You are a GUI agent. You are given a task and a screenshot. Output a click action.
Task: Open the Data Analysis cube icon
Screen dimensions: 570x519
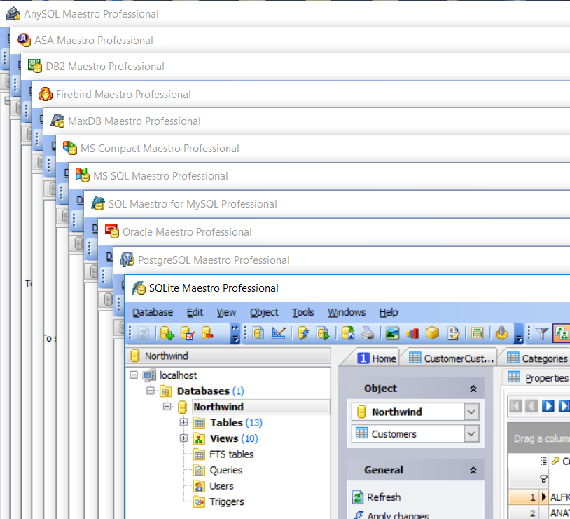(x=432, y=332)
